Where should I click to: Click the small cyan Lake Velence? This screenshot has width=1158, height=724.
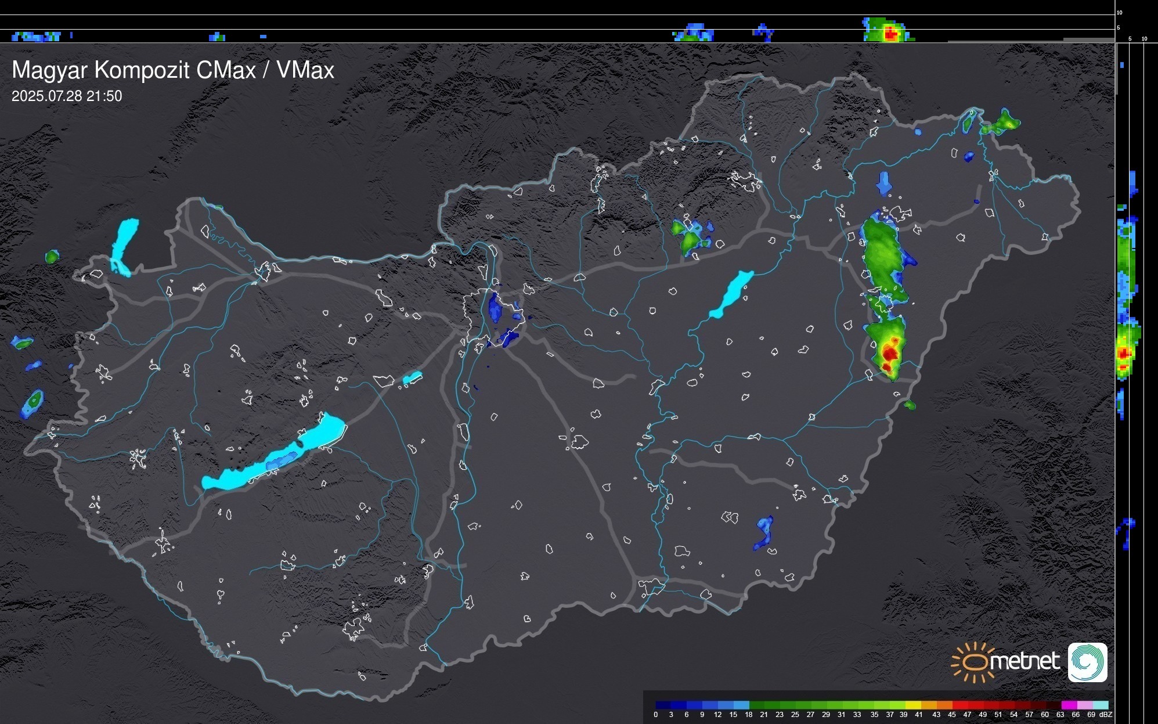(412, 378)
